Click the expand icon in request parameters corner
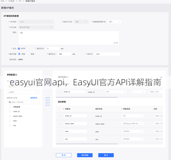Viewport: 171px width, 160px height. tap(161, 77)
